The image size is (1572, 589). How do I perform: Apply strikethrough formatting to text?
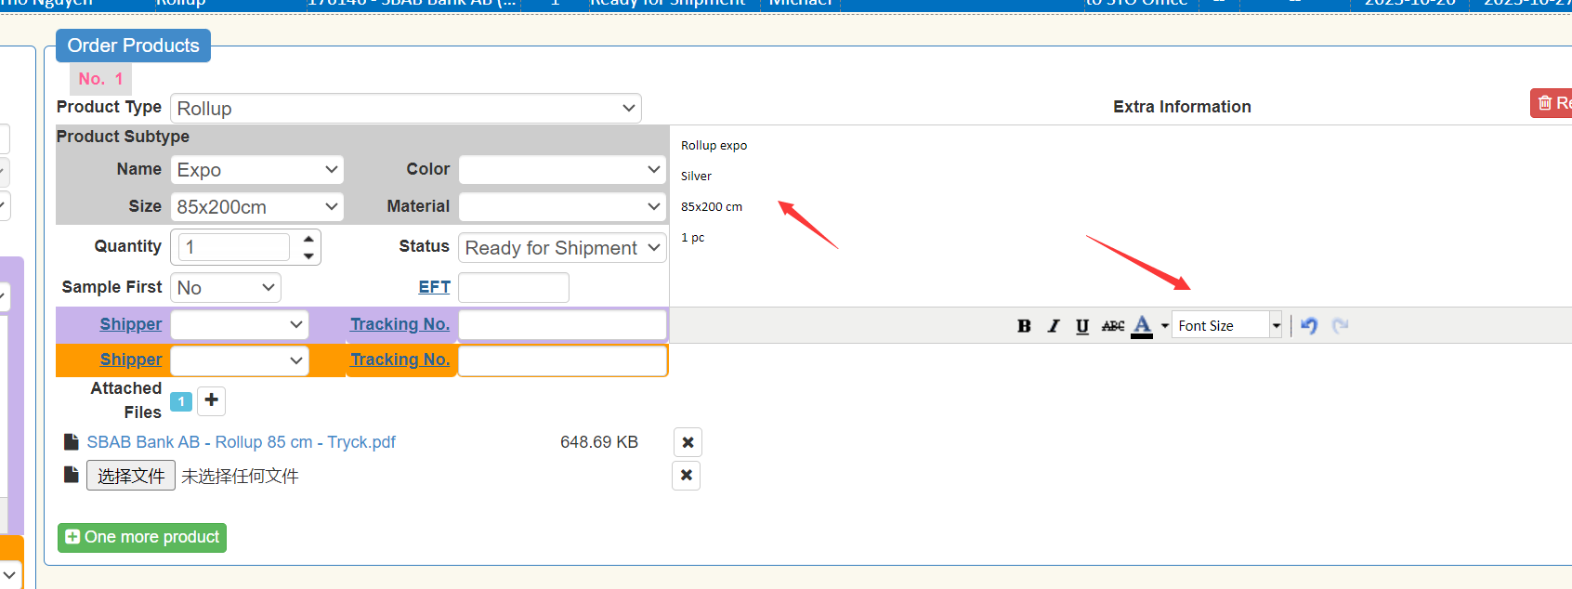(1112, 326)
